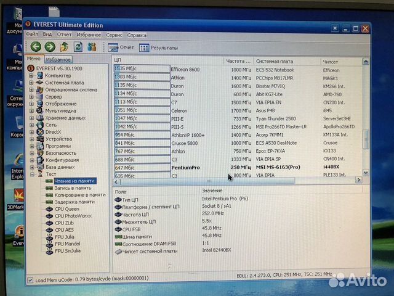Click the Поле column header
Image resolution: width=394 pixels, height=296 pixels.
[156, 192]
